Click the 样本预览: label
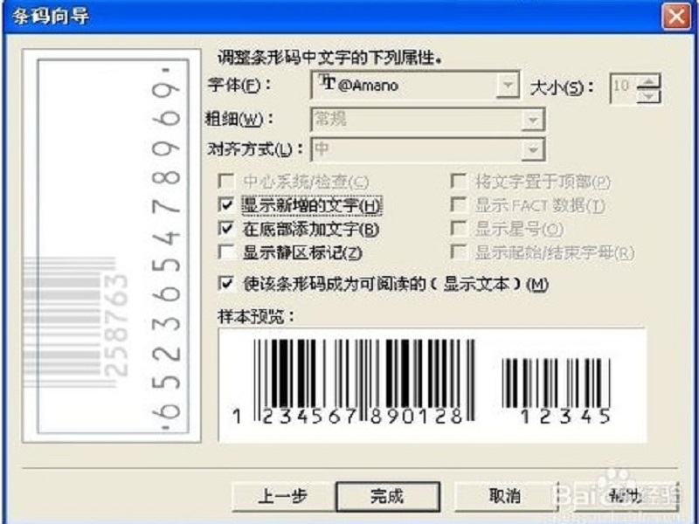The image size is (699, 524). pos(256,316)
